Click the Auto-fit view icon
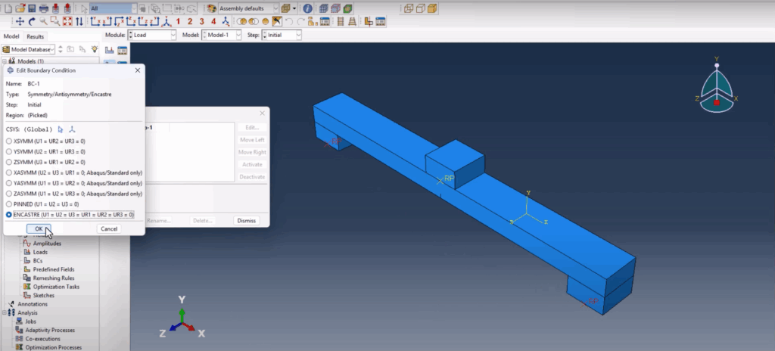 click(67, 21)
